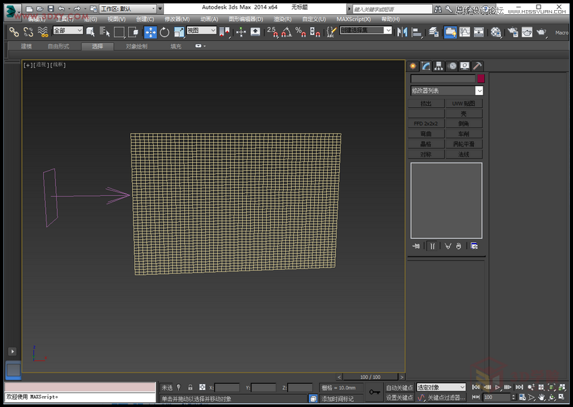
Task: Open the 全部 selection filter dropdown
Action: coord(67,30)
